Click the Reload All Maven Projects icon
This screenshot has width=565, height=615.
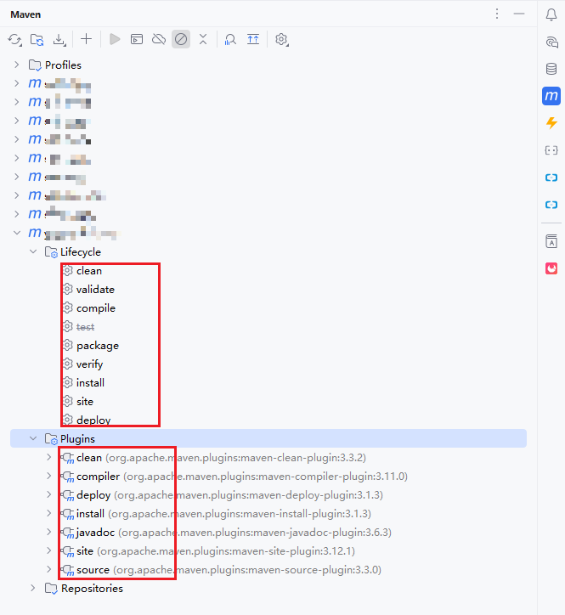(x=14, y=39)
